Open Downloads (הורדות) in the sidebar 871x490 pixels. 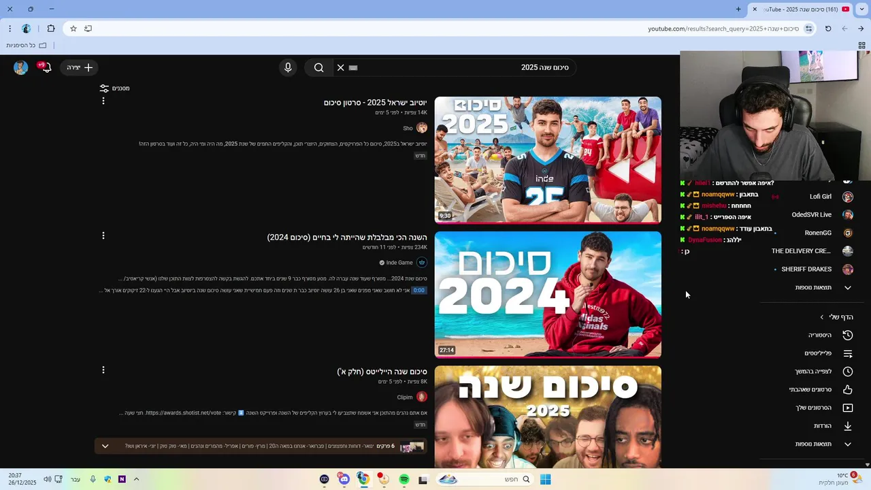tap(811, 426)
